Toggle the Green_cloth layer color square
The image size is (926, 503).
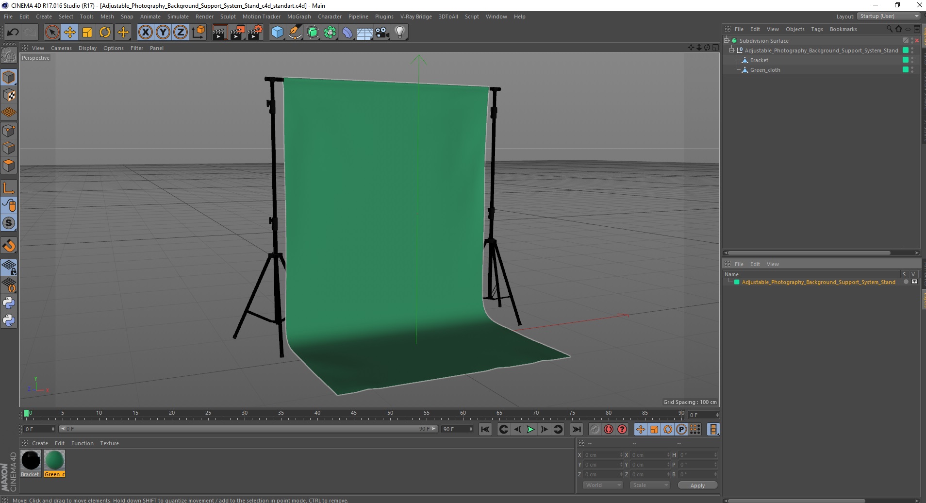(x=906, y=69)
